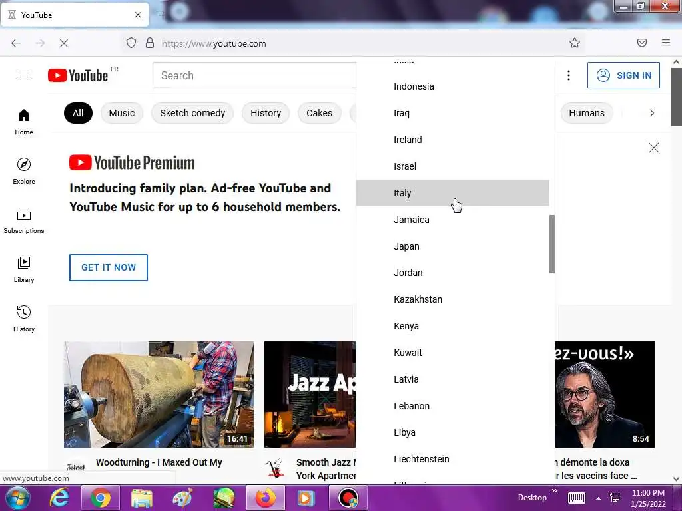Screen dimensions: 682x511
Task: Open Explore in the sidebar
Action: pos(24,171)
